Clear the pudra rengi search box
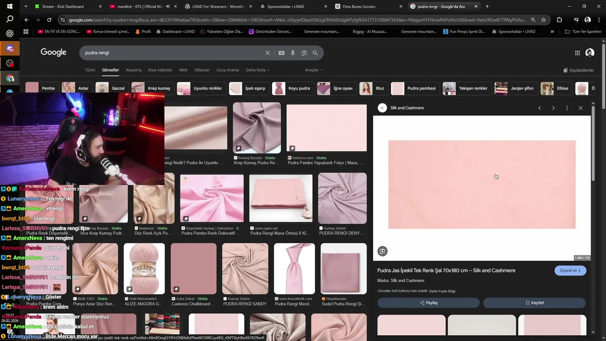Image resolution: width=606 pixels, height=341 pixels. (x=267, y=53)
